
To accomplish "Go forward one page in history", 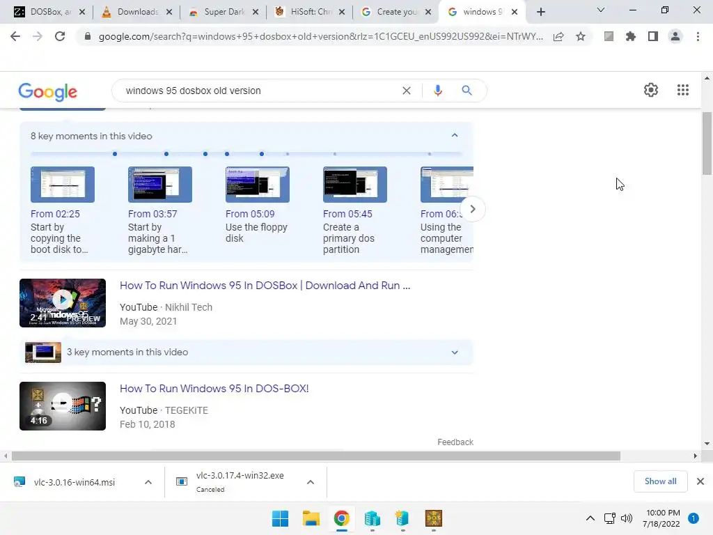I will 38,36.
